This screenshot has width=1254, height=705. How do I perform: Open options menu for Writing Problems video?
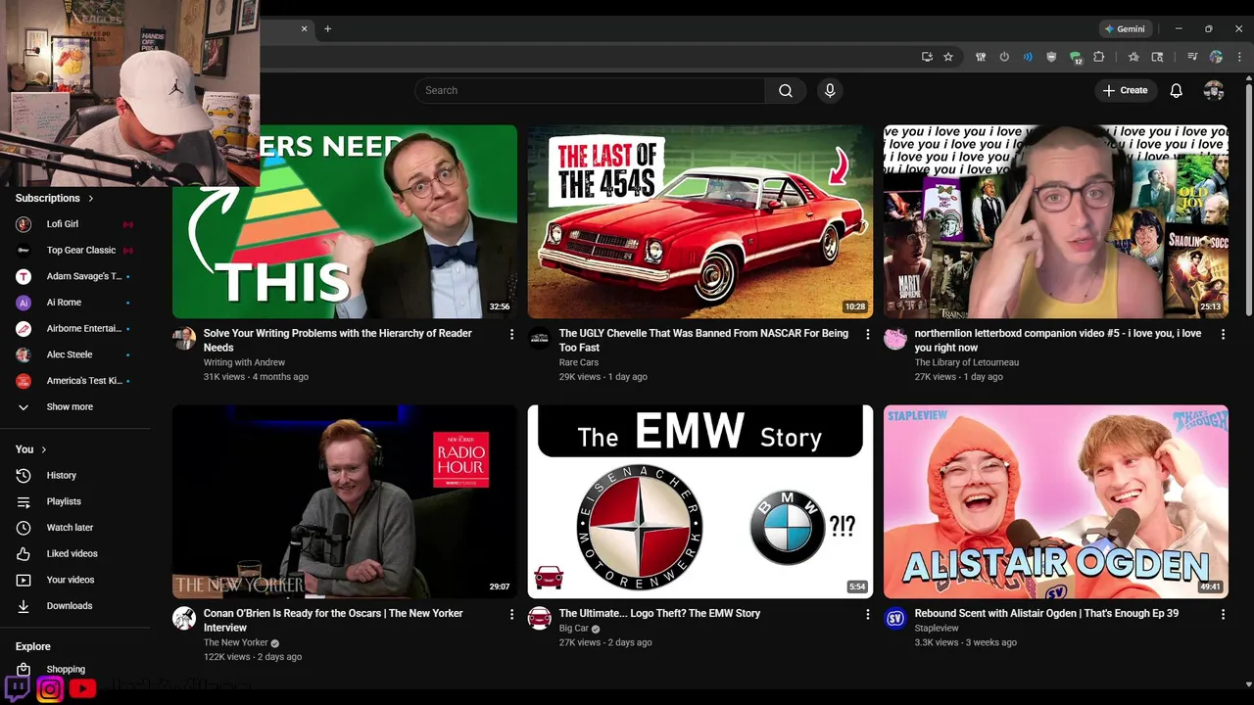coord(511,334)
